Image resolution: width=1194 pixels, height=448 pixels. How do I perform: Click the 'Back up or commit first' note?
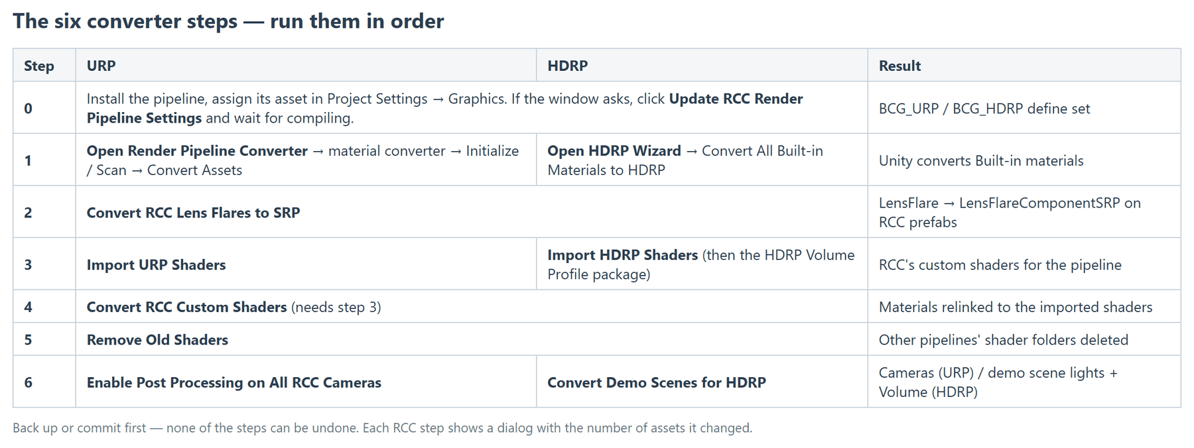tap(382, 428)
